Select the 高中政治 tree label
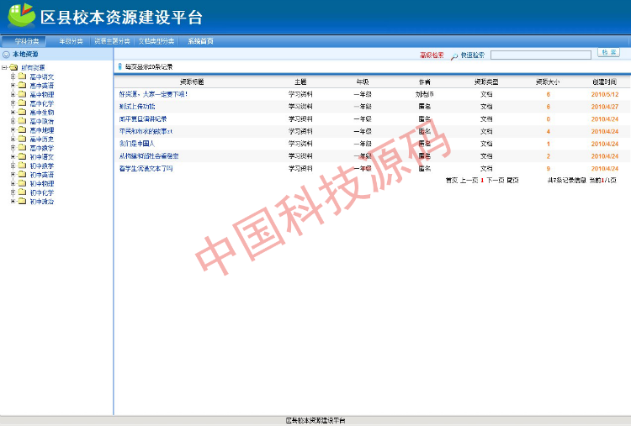The image size is (631, 426). 42,121
